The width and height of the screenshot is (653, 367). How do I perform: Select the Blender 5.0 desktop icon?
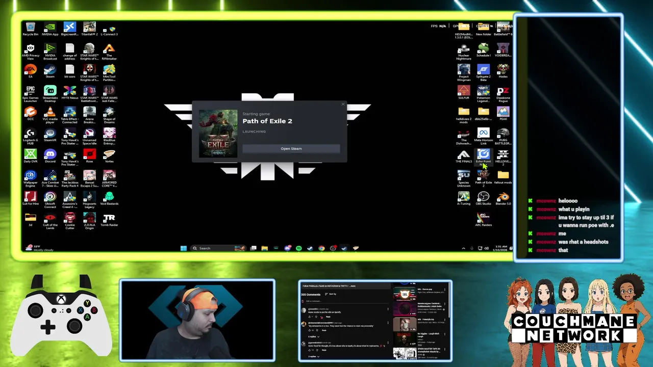[503, 198]
